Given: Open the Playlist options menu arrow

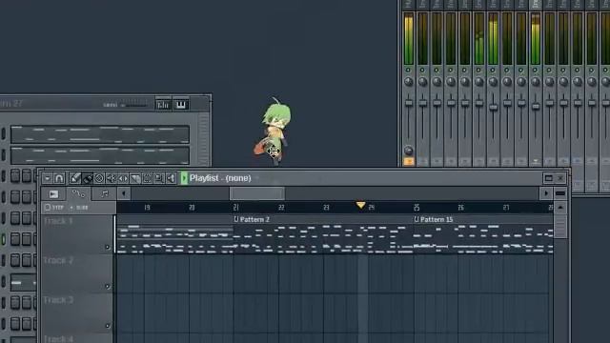Looking at the screenshot, I should [47, 178].
